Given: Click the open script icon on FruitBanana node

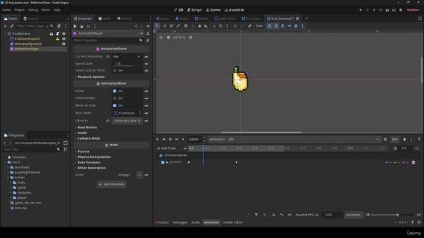Looking at the screenshot, I should [58, 34].
